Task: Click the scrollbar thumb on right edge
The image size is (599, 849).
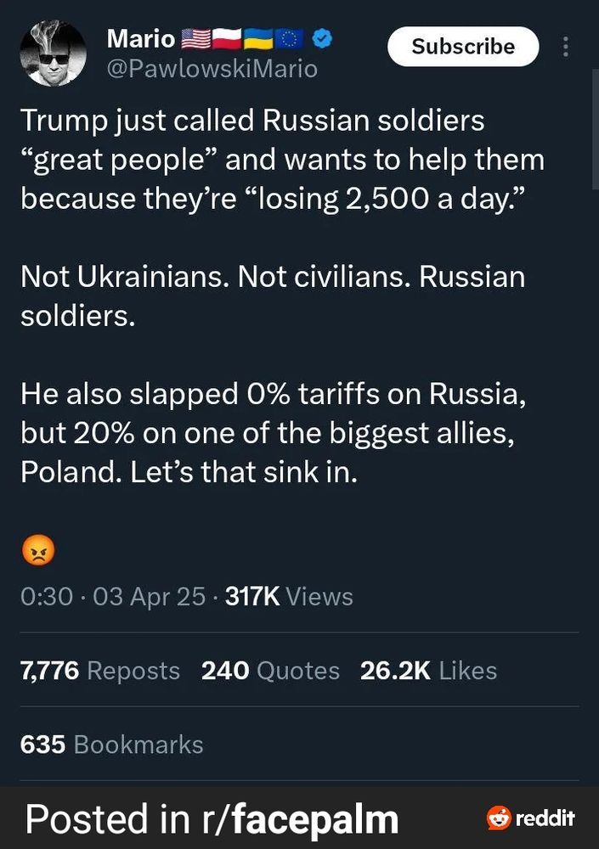Action: [x=596, y=130]
